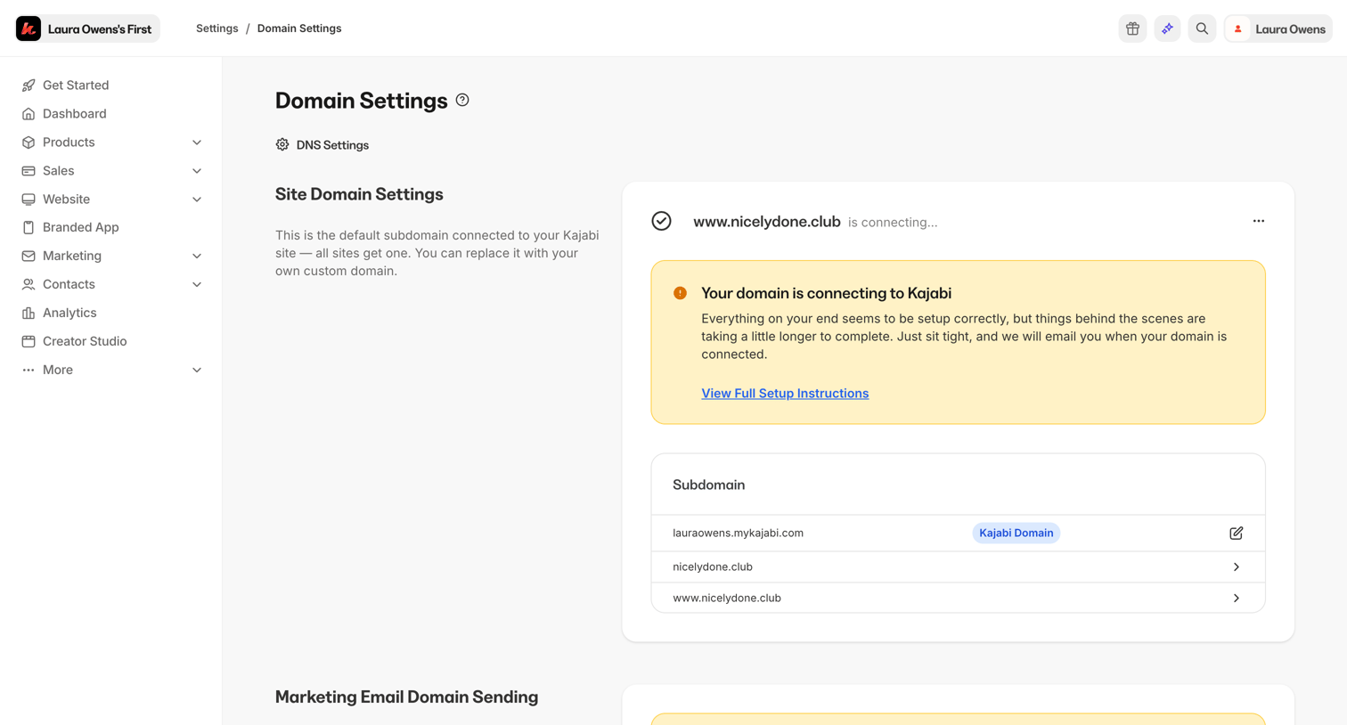The height and width of the screenshot is (725, 1347).
Task: Open the AI sparkle assistant icon
Action: coord(1167,29)
